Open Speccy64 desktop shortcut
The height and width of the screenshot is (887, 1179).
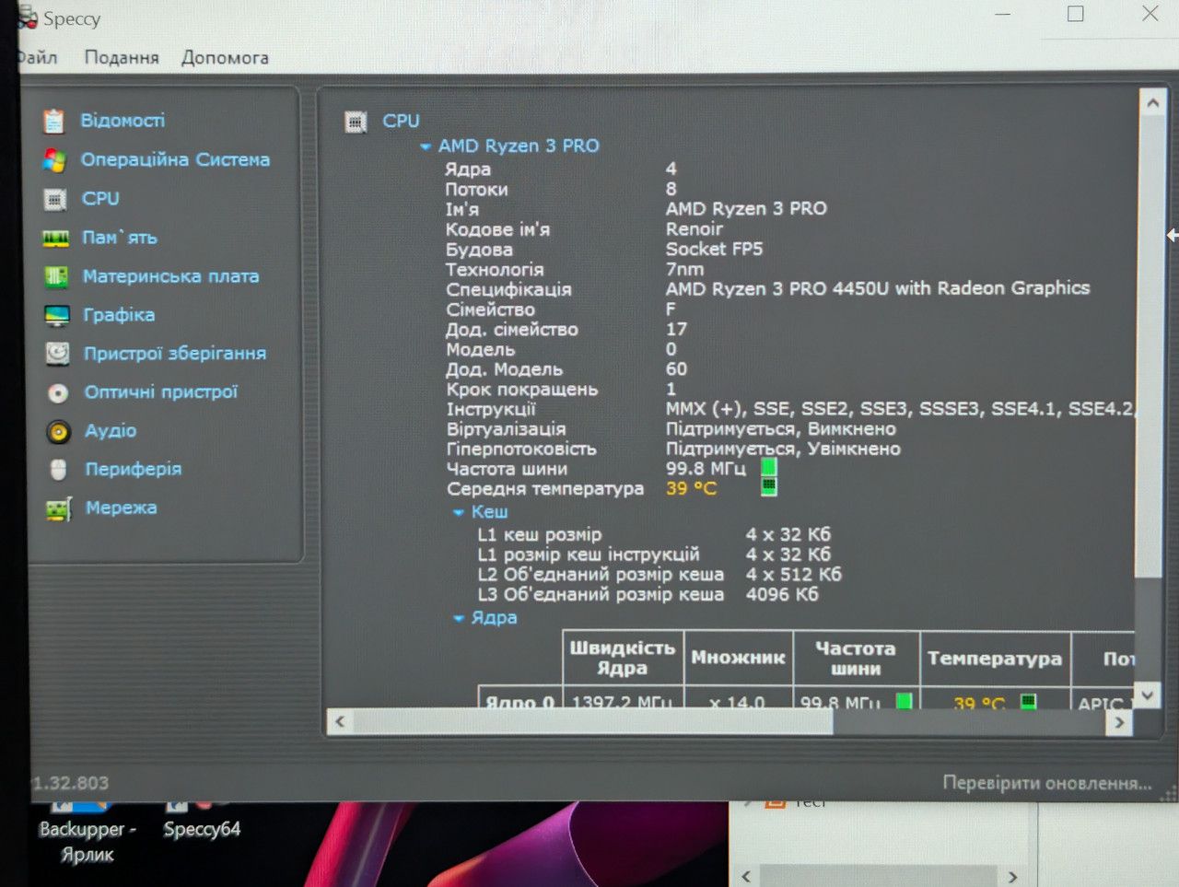click(x=202, y=819)
